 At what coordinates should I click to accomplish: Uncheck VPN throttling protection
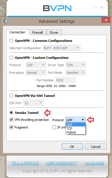tap(11, 120)
